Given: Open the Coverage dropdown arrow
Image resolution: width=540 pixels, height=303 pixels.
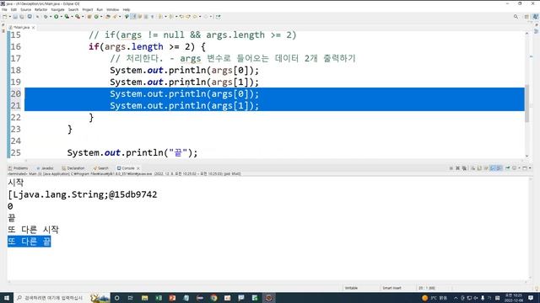Looking at the screenshot, I should click(x=72, y=17).
